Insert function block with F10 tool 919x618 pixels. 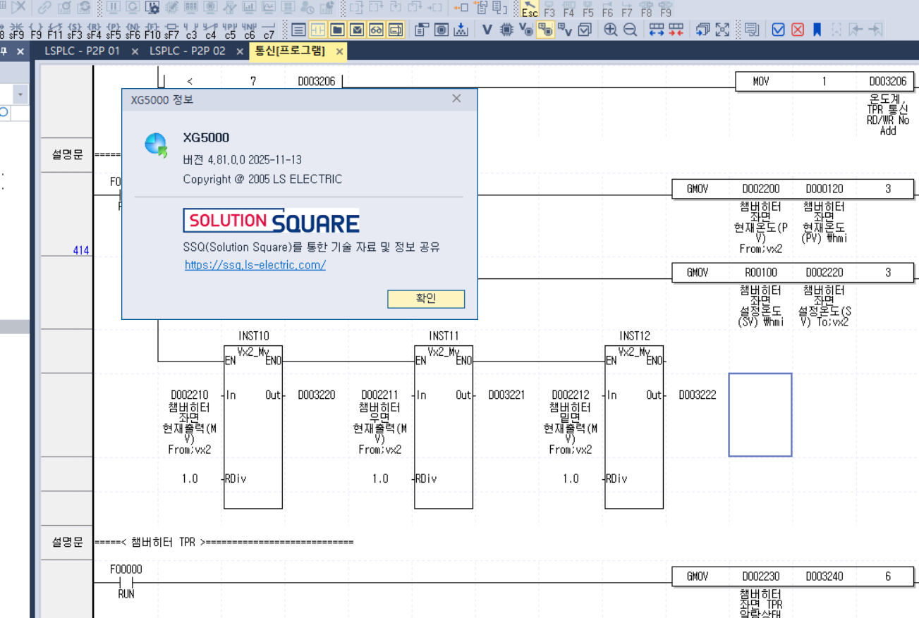(x=152, y=30)
